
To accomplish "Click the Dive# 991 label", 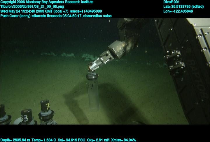I will click(171, 2).
